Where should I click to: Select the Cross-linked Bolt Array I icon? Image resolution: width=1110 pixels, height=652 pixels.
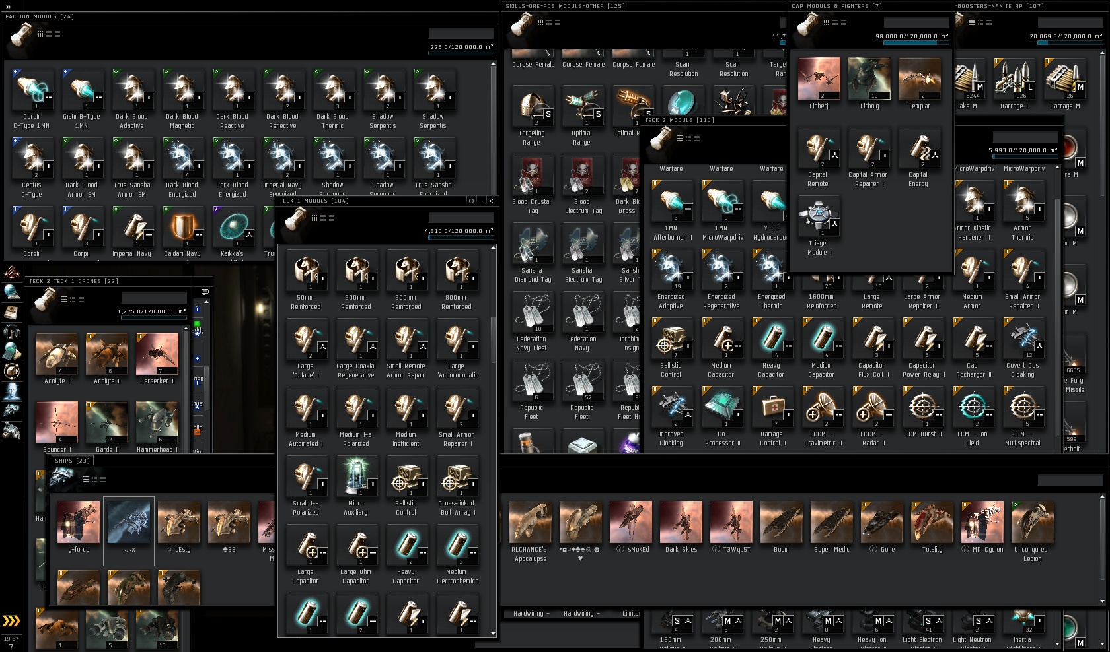coord(457,476)
